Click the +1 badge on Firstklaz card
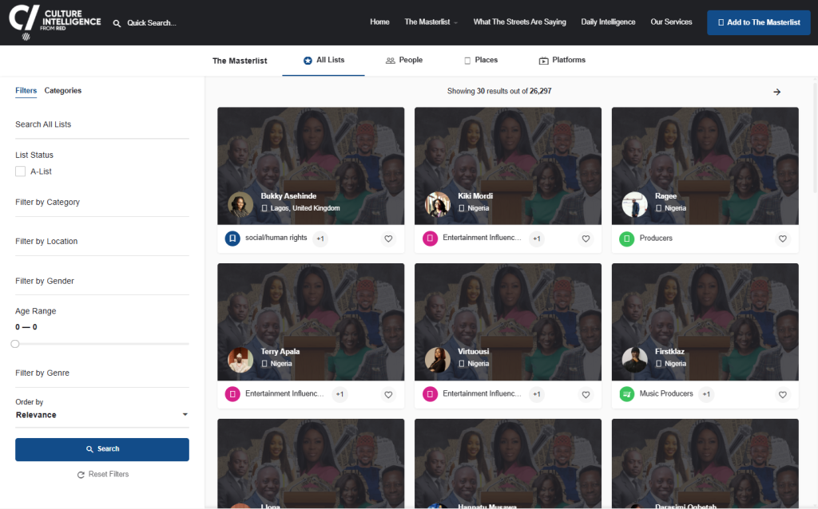The image size is (818, 509). pyautogui.click(x=706, y=394)
